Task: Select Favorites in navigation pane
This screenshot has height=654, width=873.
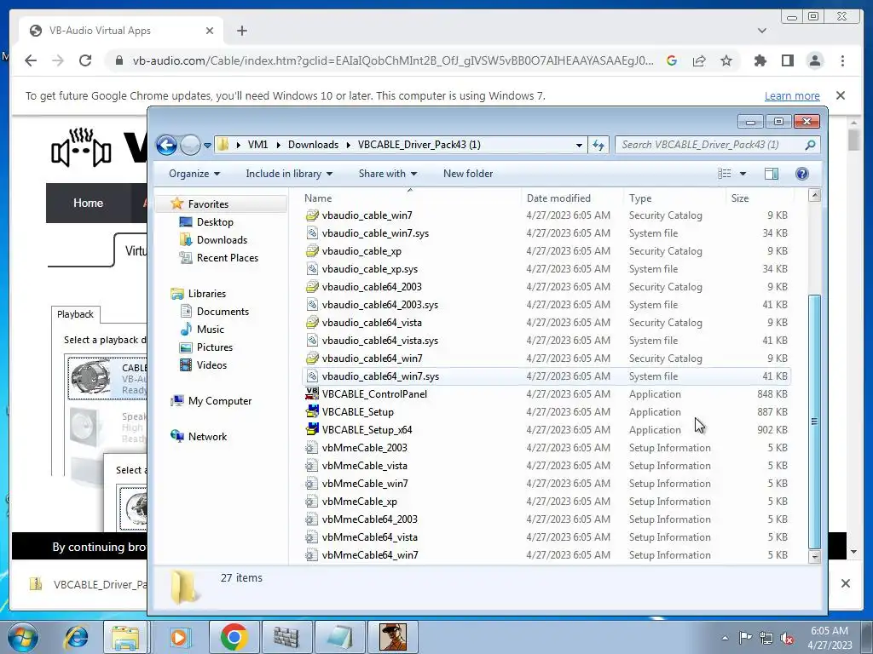Action: point(208,204)
